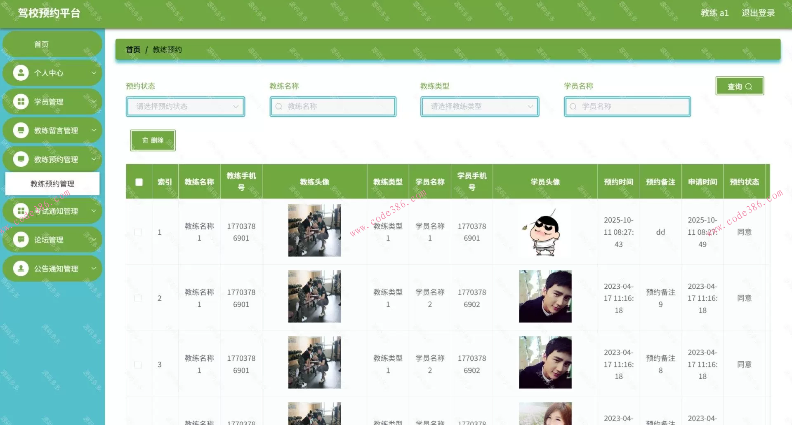The height and width of the screenshot is (425, 792).
Task: Click the 公告通知管理 person icon
Action: (x=21, y=268)
